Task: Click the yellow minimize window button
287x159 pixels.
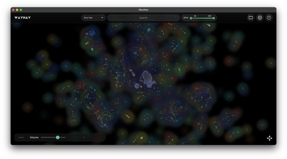Action: tap(17, 10)
